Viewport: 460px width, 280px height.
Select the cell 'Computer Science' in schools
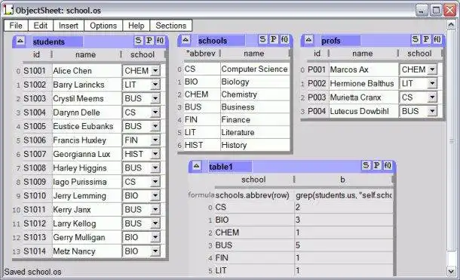tap(255, 69)
